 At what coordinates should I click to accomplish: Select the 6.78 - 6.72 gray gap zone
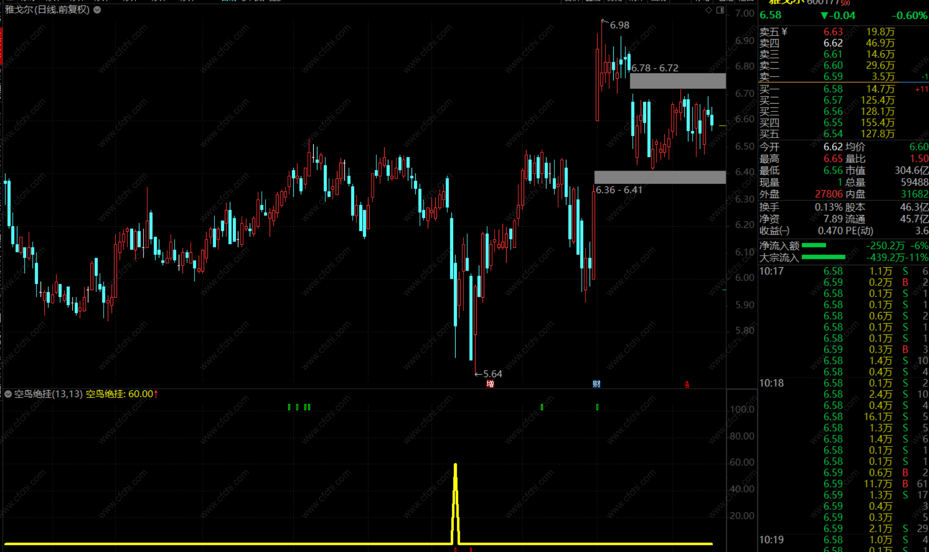coord(678,81)
